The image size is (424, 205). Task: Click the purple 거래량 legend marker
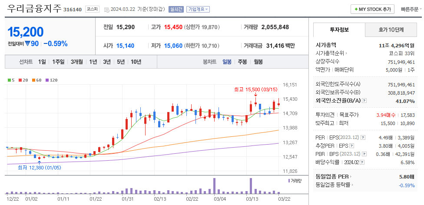tap(289, 180)
